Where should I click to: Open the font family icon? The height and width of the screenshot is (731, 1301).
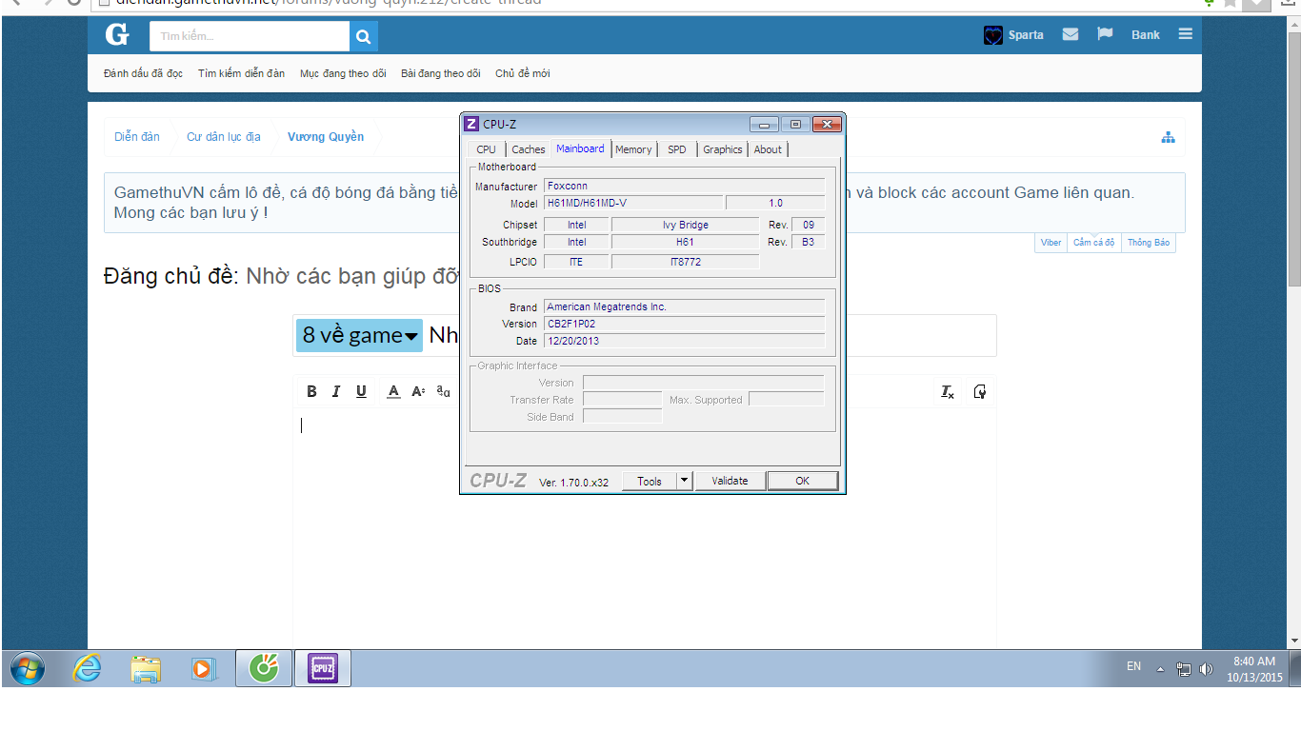pos(443,390)
